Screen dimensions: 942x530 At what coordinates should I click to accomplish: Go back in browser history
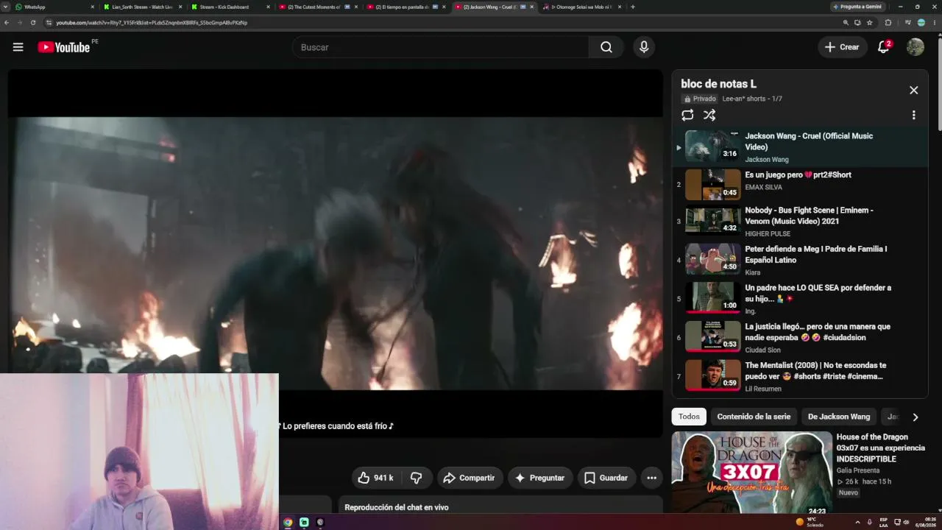[7, 23]
